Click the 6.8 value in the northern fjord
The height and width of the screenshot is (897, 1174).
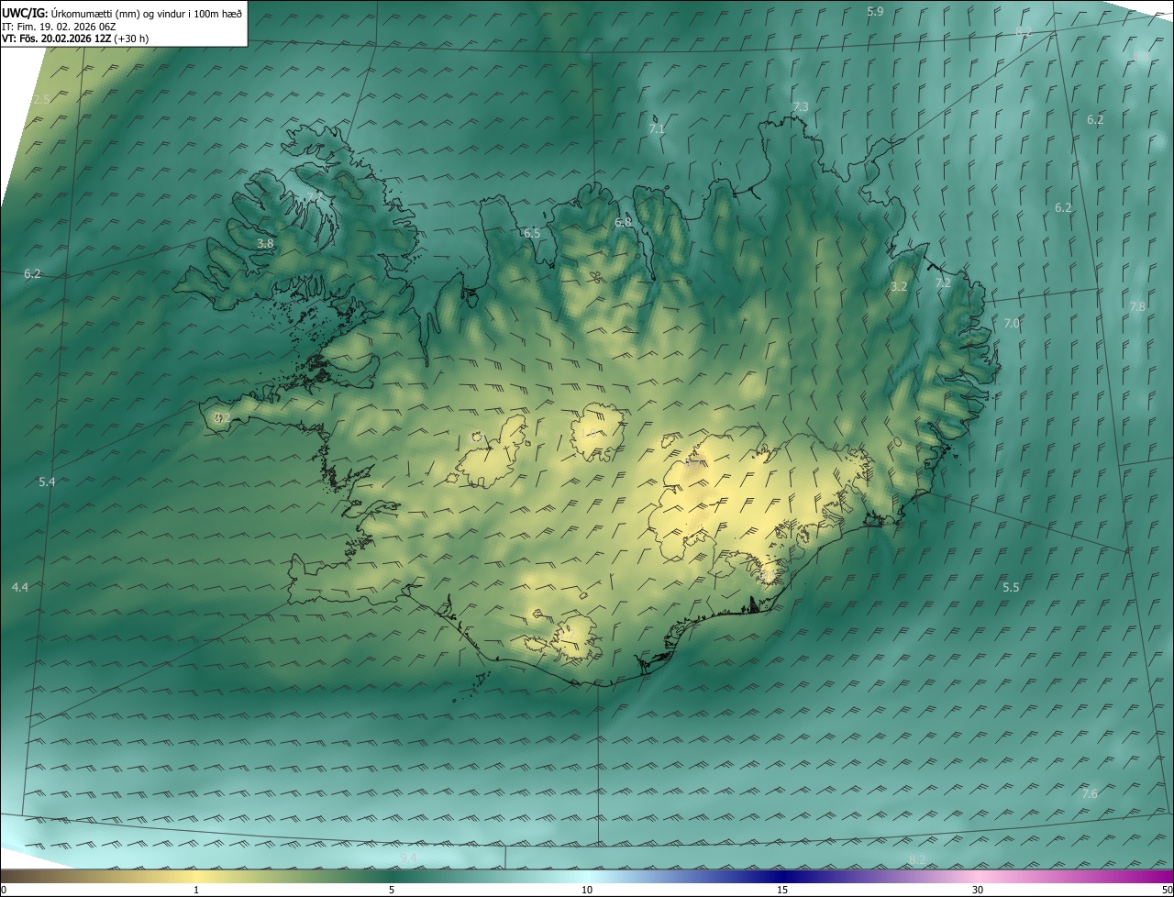click(623, 223)
